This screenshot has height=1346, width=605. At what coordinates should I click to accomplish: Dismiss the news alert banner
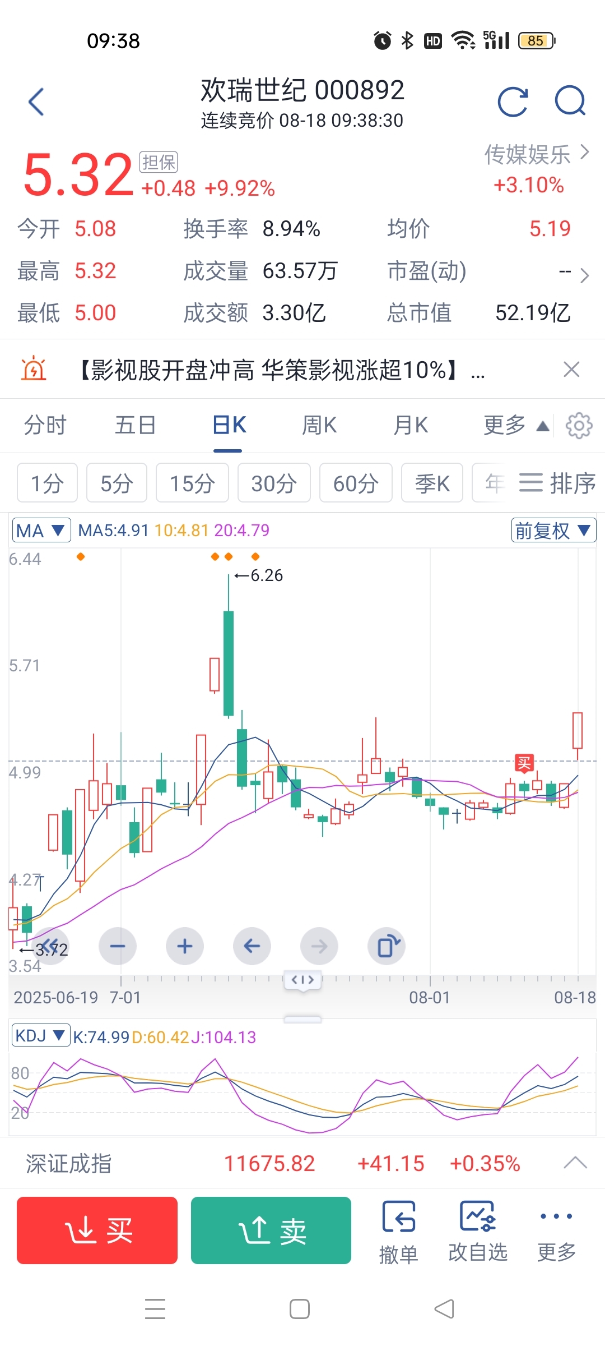pos(571,370)
